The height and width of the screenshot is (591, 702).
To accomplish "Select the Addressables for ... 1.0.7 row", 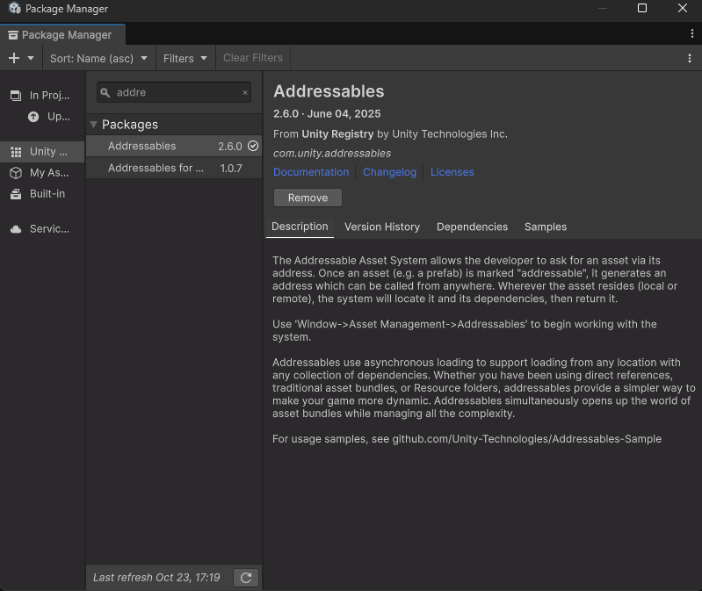I will click(174, 169).
